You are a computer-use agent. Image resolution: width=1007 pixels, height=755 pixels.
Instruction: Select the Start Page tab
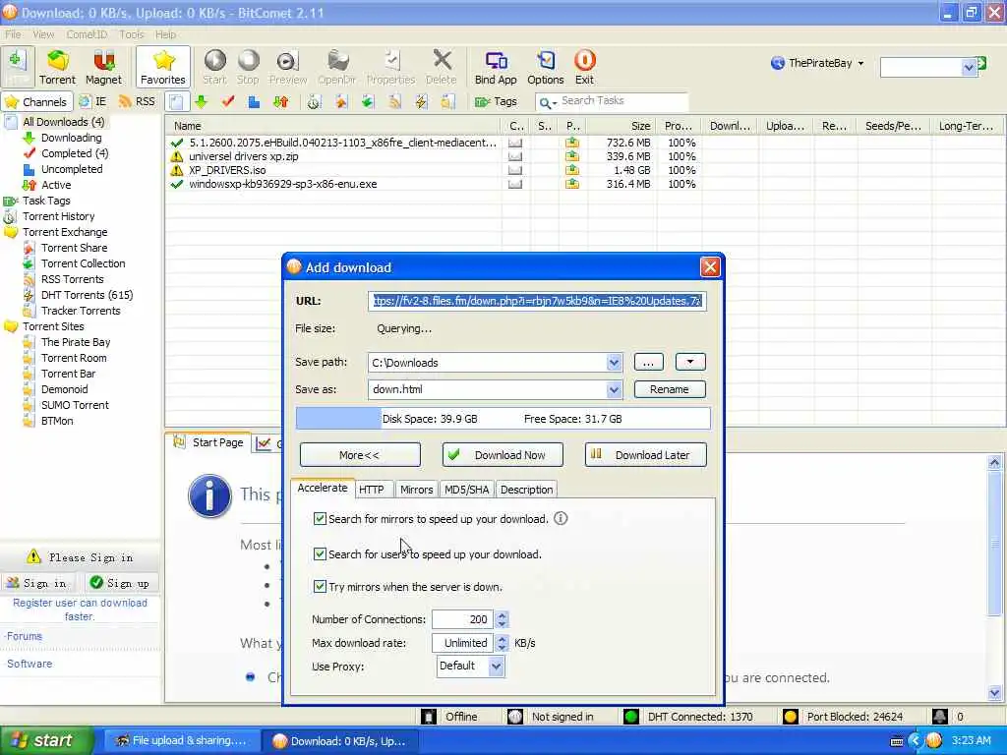208,442
